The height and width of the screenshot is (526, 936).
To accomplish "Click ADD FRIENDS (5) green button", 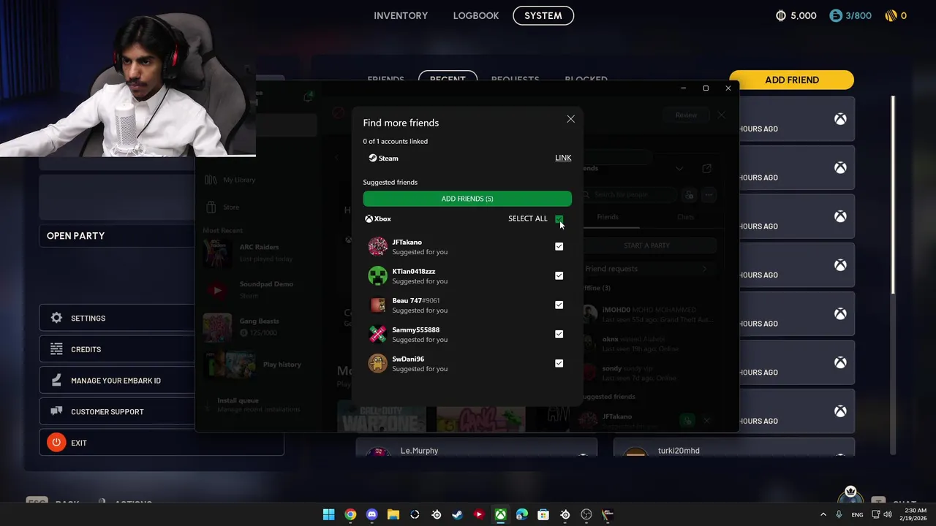I will (467, 199).
